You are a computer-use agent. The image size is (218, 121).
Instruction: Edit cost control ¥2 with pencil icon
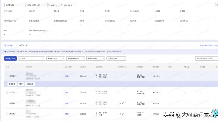coord(123,114)
